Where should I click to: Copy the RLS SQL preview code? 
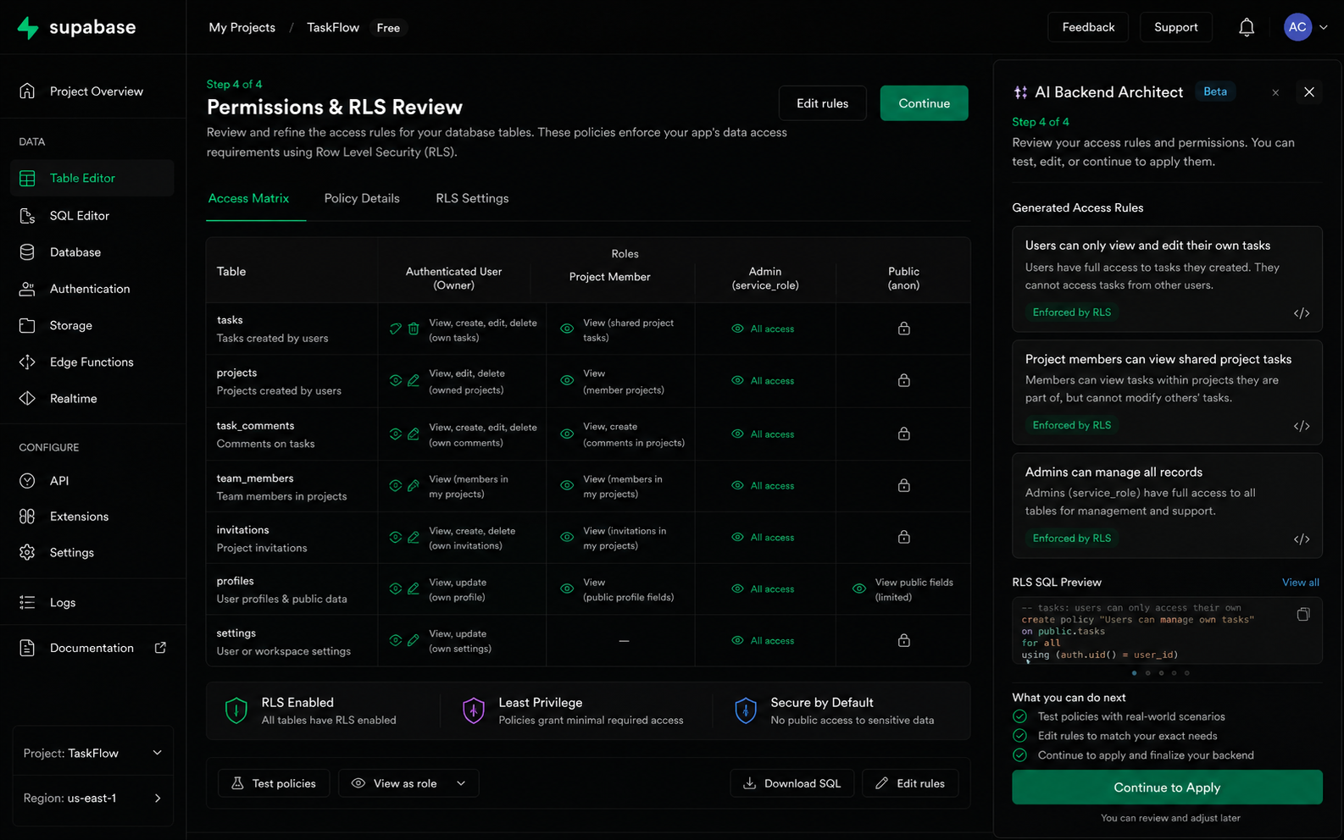pyautogui.click(x=1303, y=614)
